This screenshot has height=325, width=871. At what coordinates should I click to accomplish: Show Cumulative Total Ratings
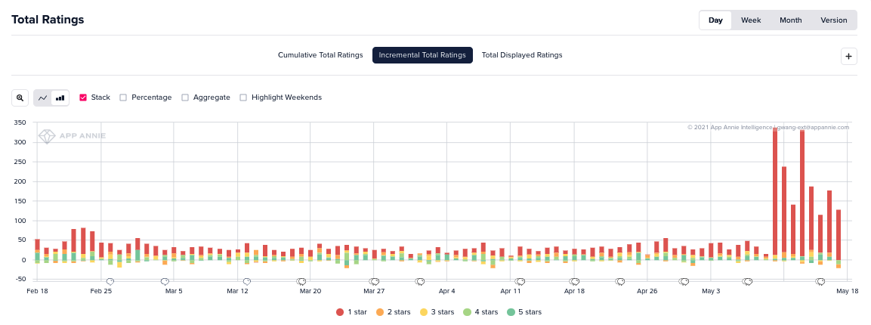pyautogui.click(x=320, y=55)
